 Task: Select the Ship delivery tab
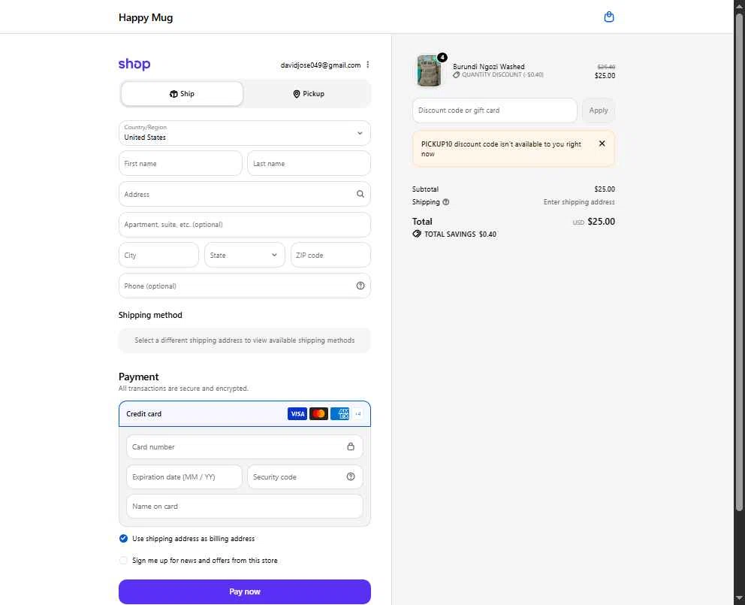point(182,94)
